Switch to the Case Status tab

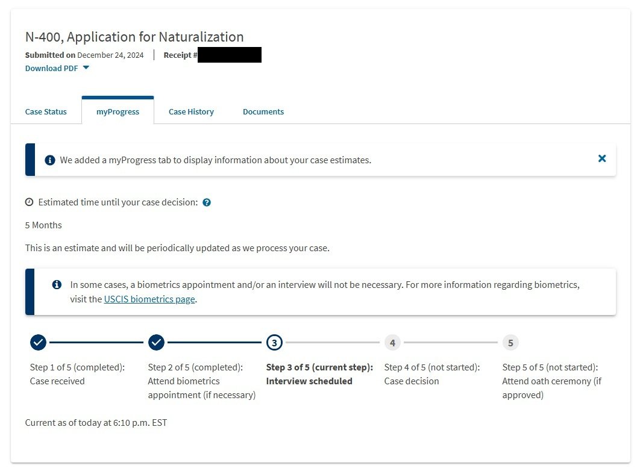tap(46, 111)
